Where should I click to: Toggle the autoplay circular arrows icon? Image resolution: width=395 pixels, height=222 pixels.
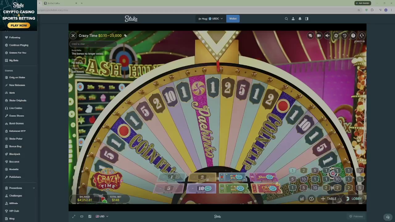pyautogui.click(x=311, y=199)
